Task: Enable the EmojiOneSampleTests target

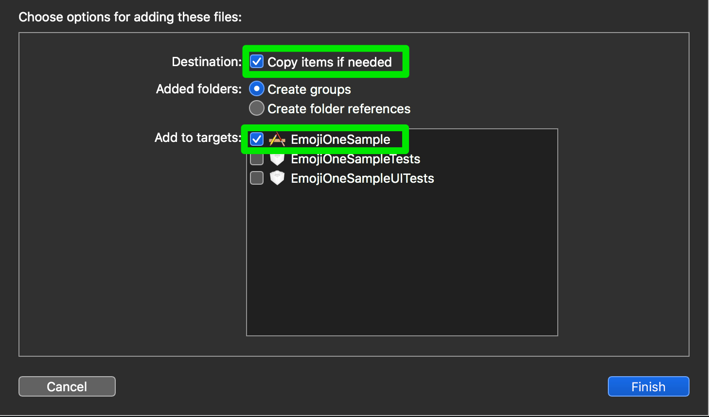Action: coord(256,158)
